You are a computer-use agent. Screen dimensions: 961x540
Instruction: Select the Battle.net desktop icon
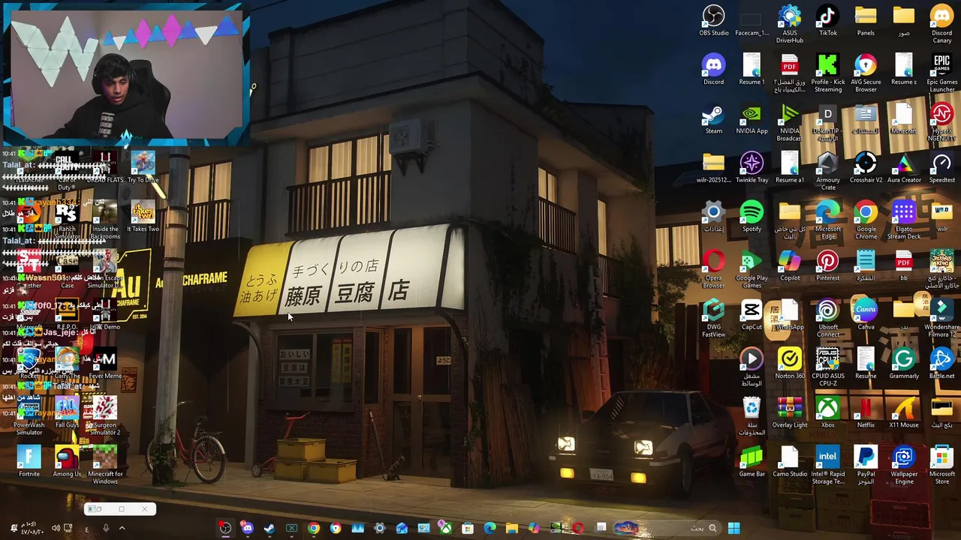941,364
